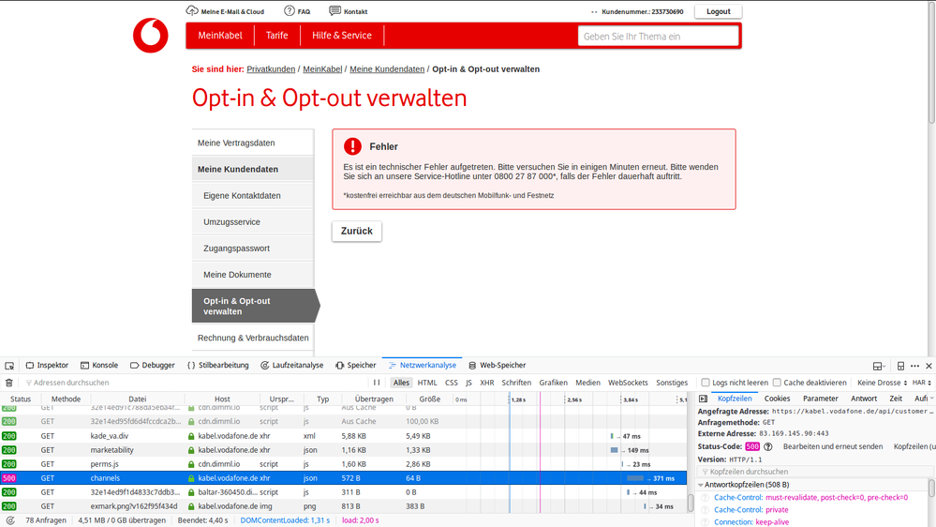Select Meine Dokumente in the sidebar
Image resolution: width=936 pixels, height=527 pixels.
tap(253, 274)
